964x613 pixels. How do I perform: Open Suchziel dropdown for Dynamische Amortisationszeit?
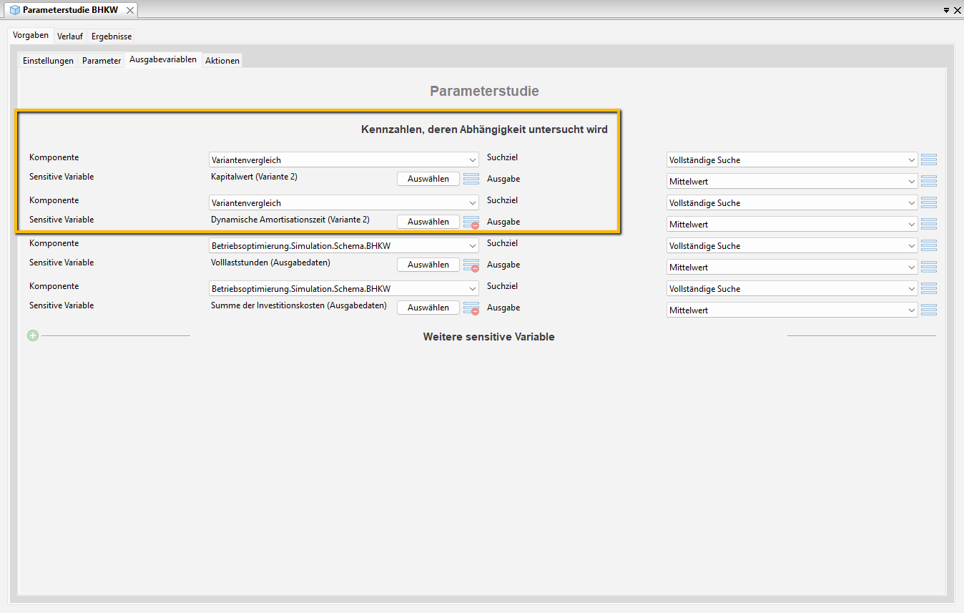(x=792, y=203)
